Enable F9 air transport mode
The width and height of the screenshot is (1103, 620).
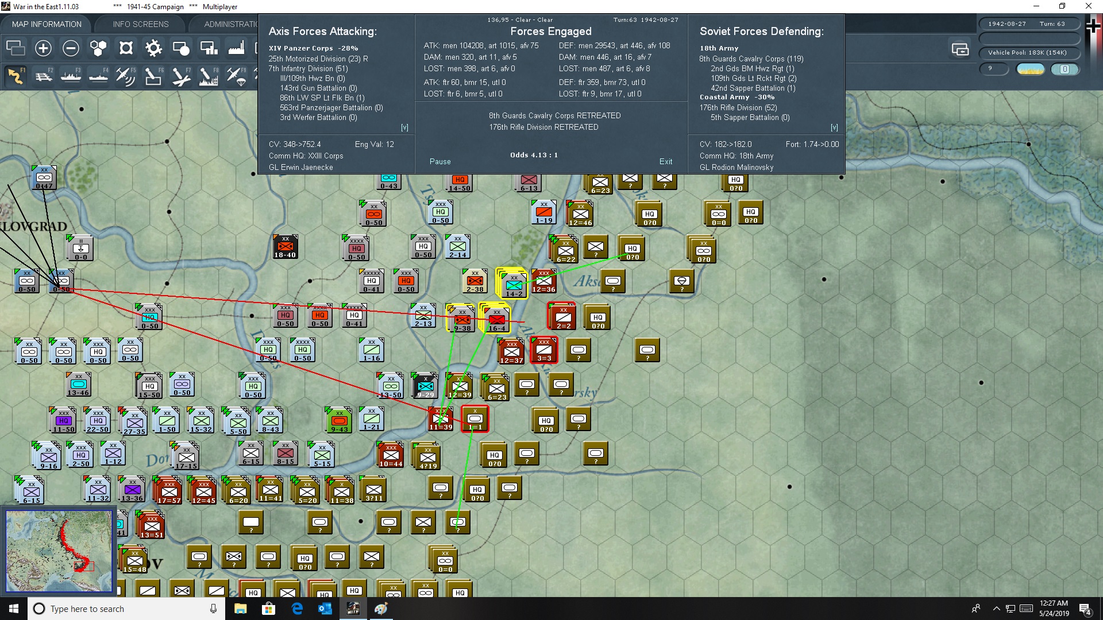click(236, 76)
